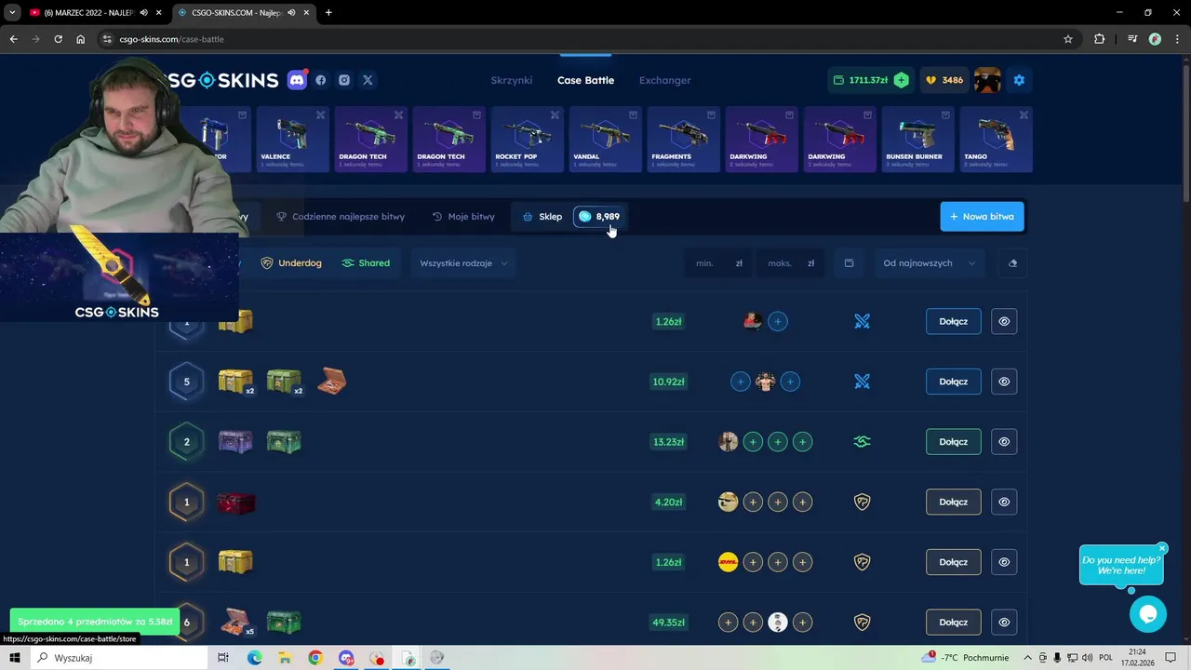The height and width of the screenshot is (670, 1191).
Task: Join the 13.23zł shared battle
Action: (x=953, y=442)
